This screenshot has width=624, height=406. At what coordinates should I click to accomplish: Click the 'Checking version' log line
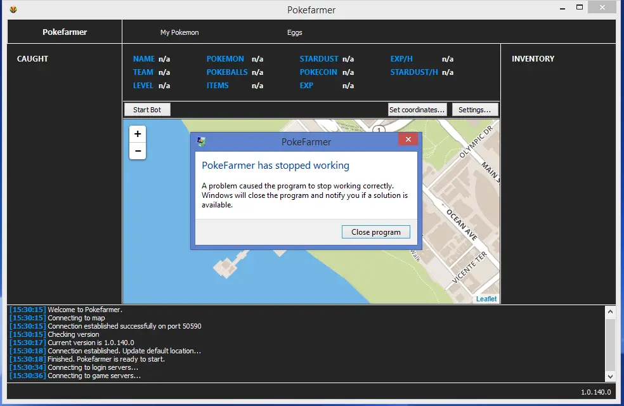tap(55, 334)
